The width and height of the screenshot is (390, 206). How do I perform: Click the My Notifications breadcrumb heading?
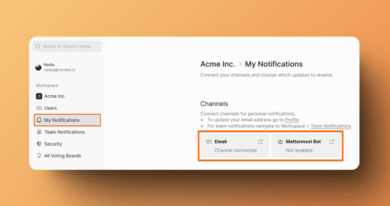(x=273, y=64)
